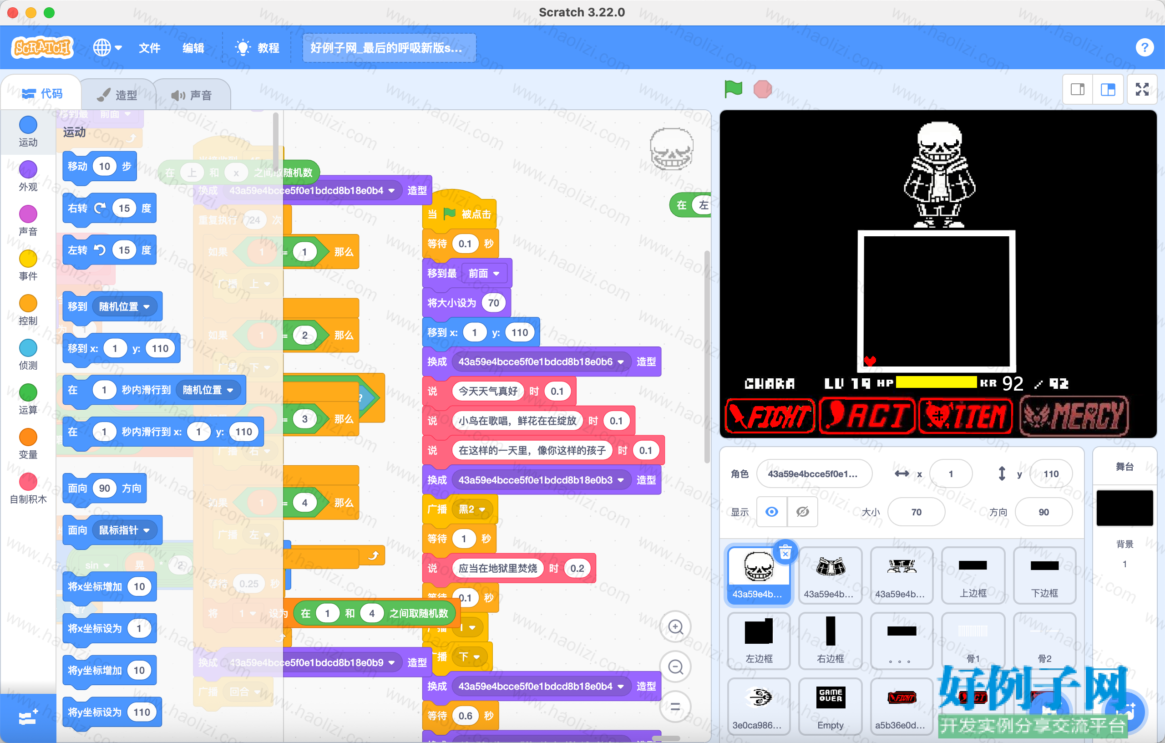Viewport: 1165px width, 743px height.
Task: Click the ITEM button on stage
Action: [x=965, y=416]
